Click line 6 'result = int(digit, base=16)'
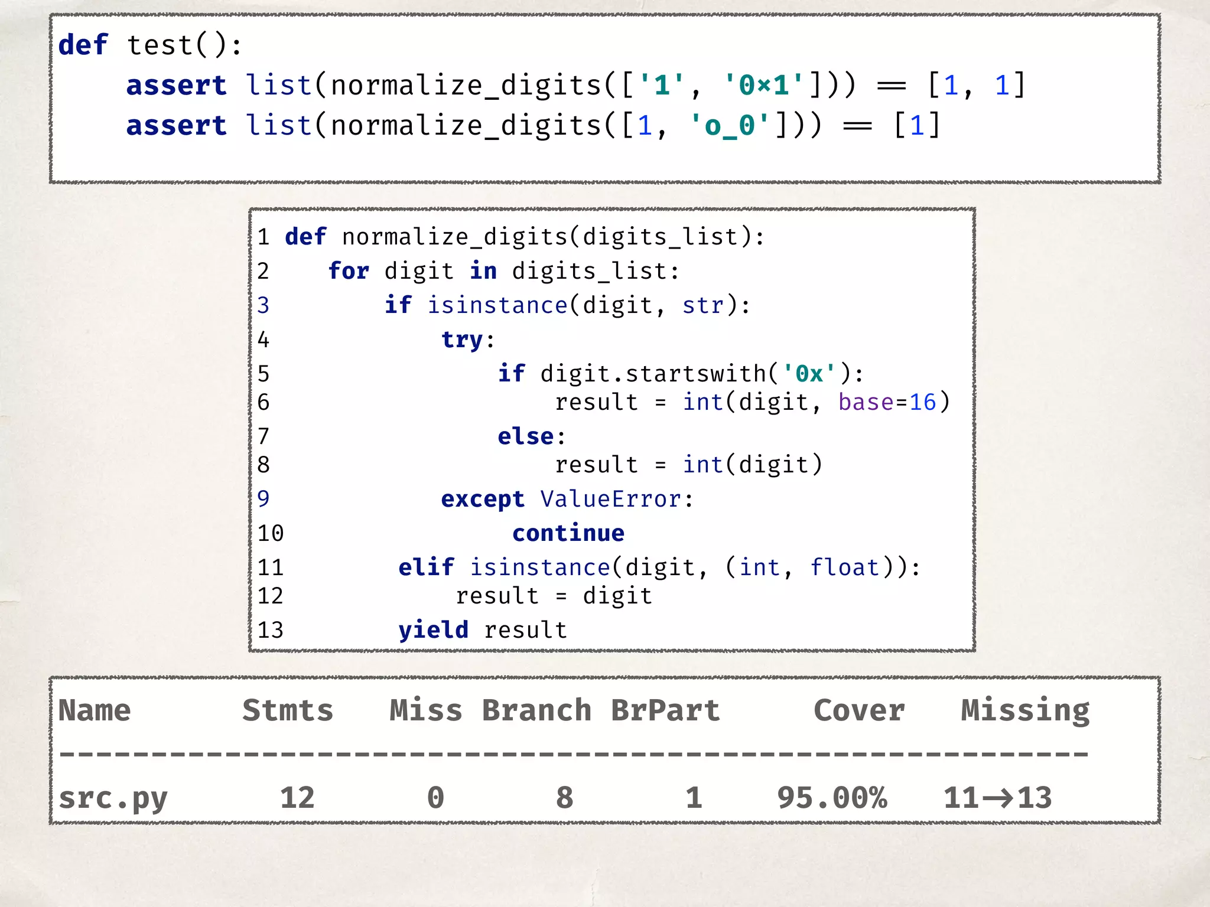This screenshot has width=1210, height=907. tap(752, 402)
